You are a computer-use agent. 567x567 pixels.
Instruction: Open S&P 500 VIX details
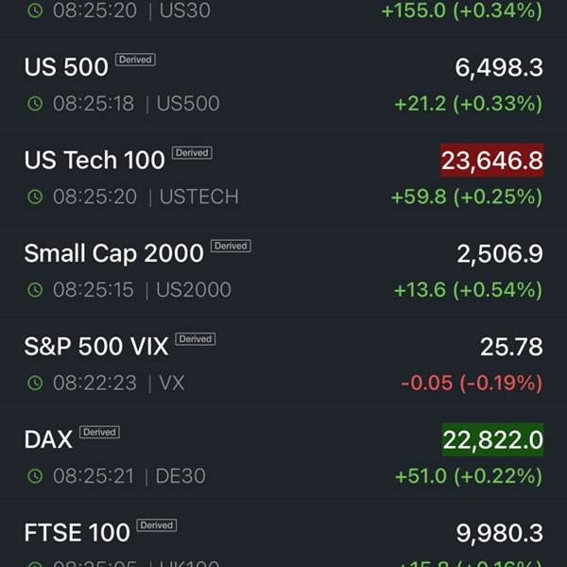[95, 346]
